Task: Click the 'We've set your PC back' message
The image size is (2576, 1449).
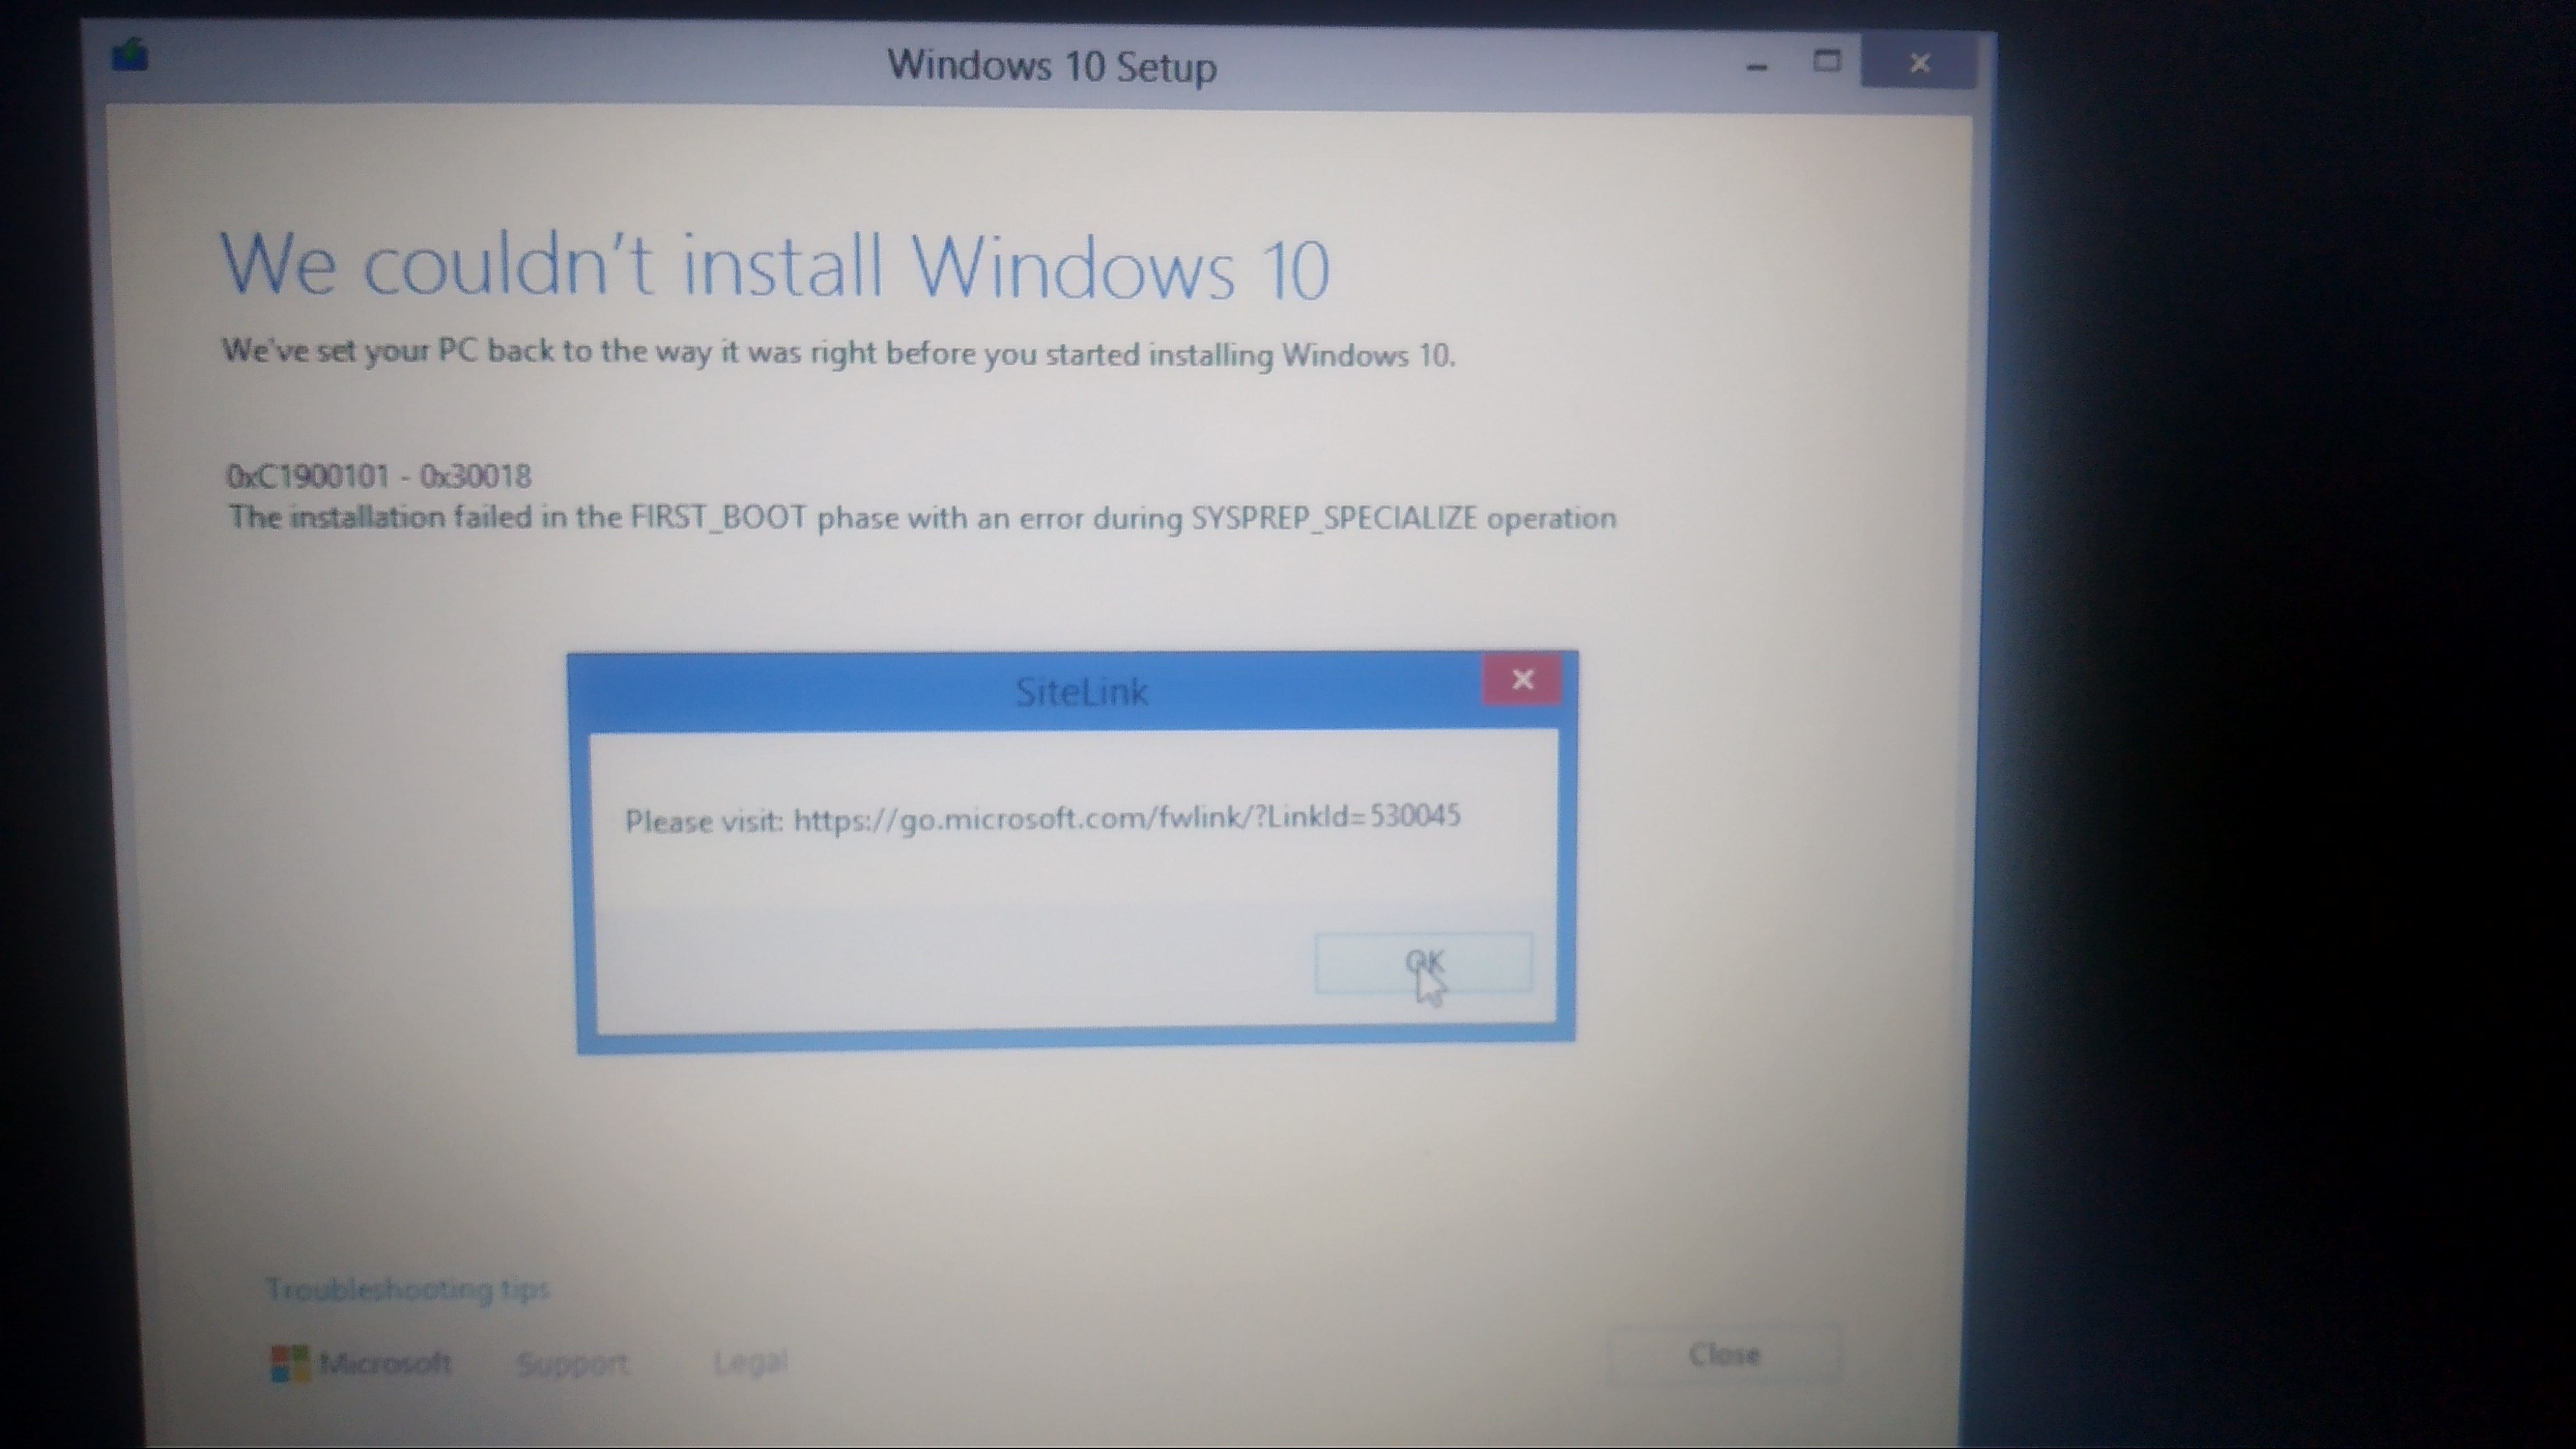Action: (838, 353)
